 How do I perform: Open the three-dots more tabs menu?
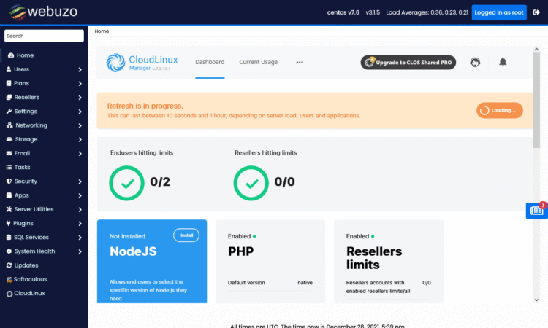pyautogui.click(x=300, y=63)
